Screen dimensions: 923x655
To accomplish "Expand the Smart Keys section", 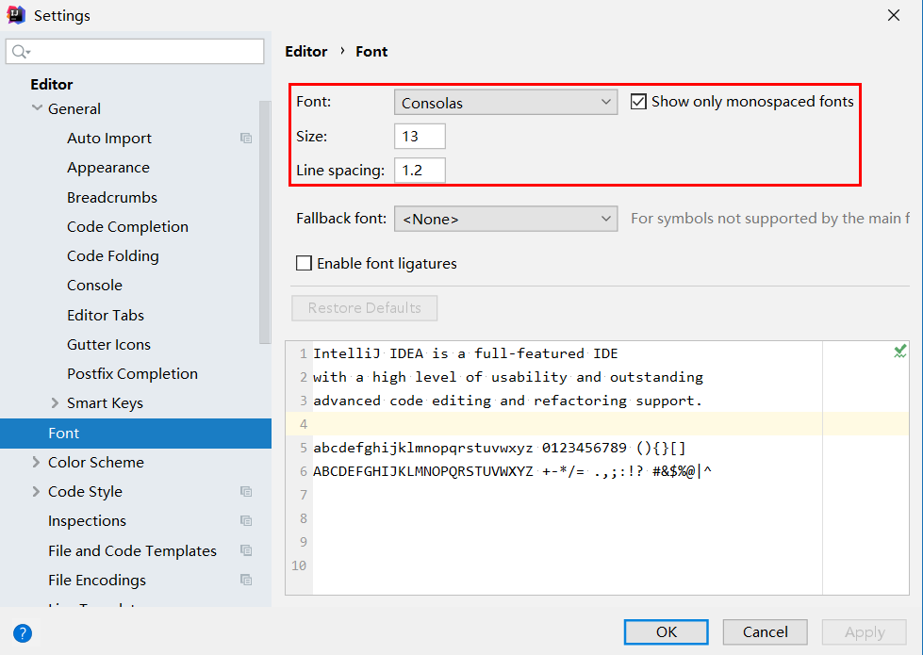I will 55,403.
